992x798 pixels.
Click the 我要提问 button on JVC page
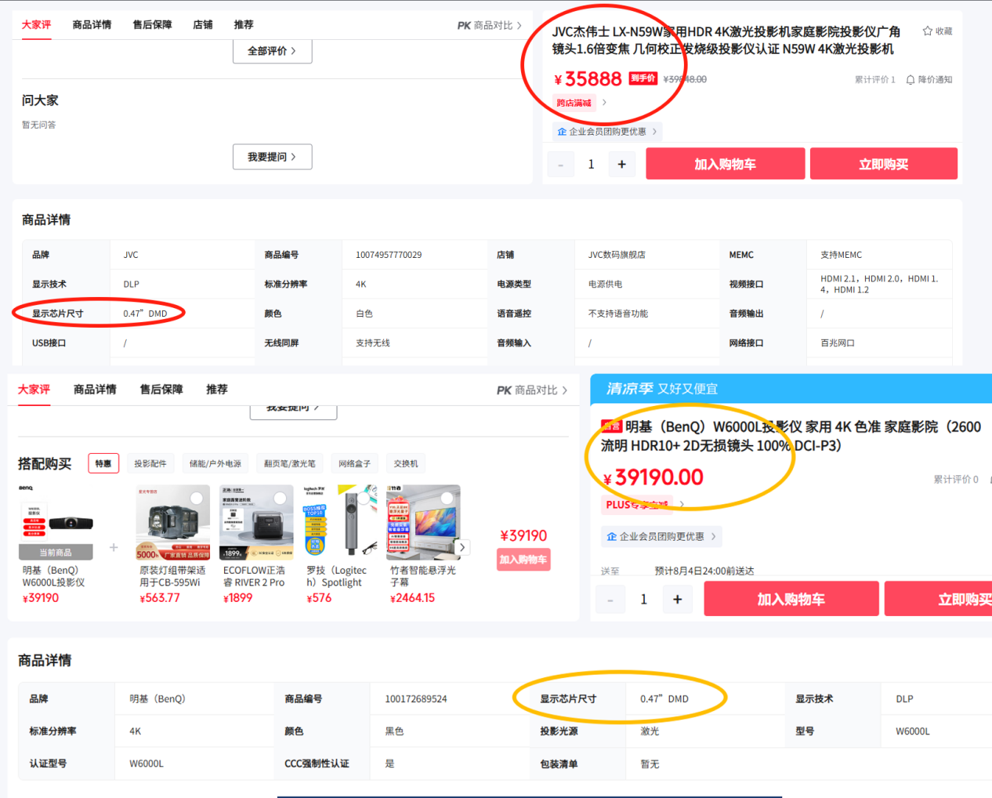click(272, 157)
